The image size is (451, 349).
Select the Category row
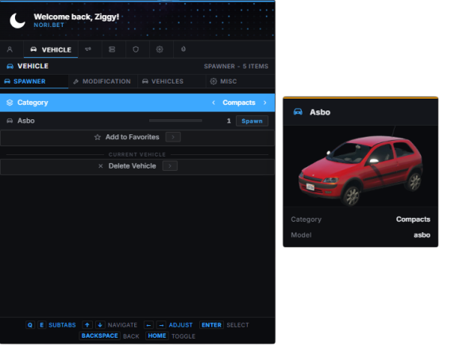tap(137, 103)
